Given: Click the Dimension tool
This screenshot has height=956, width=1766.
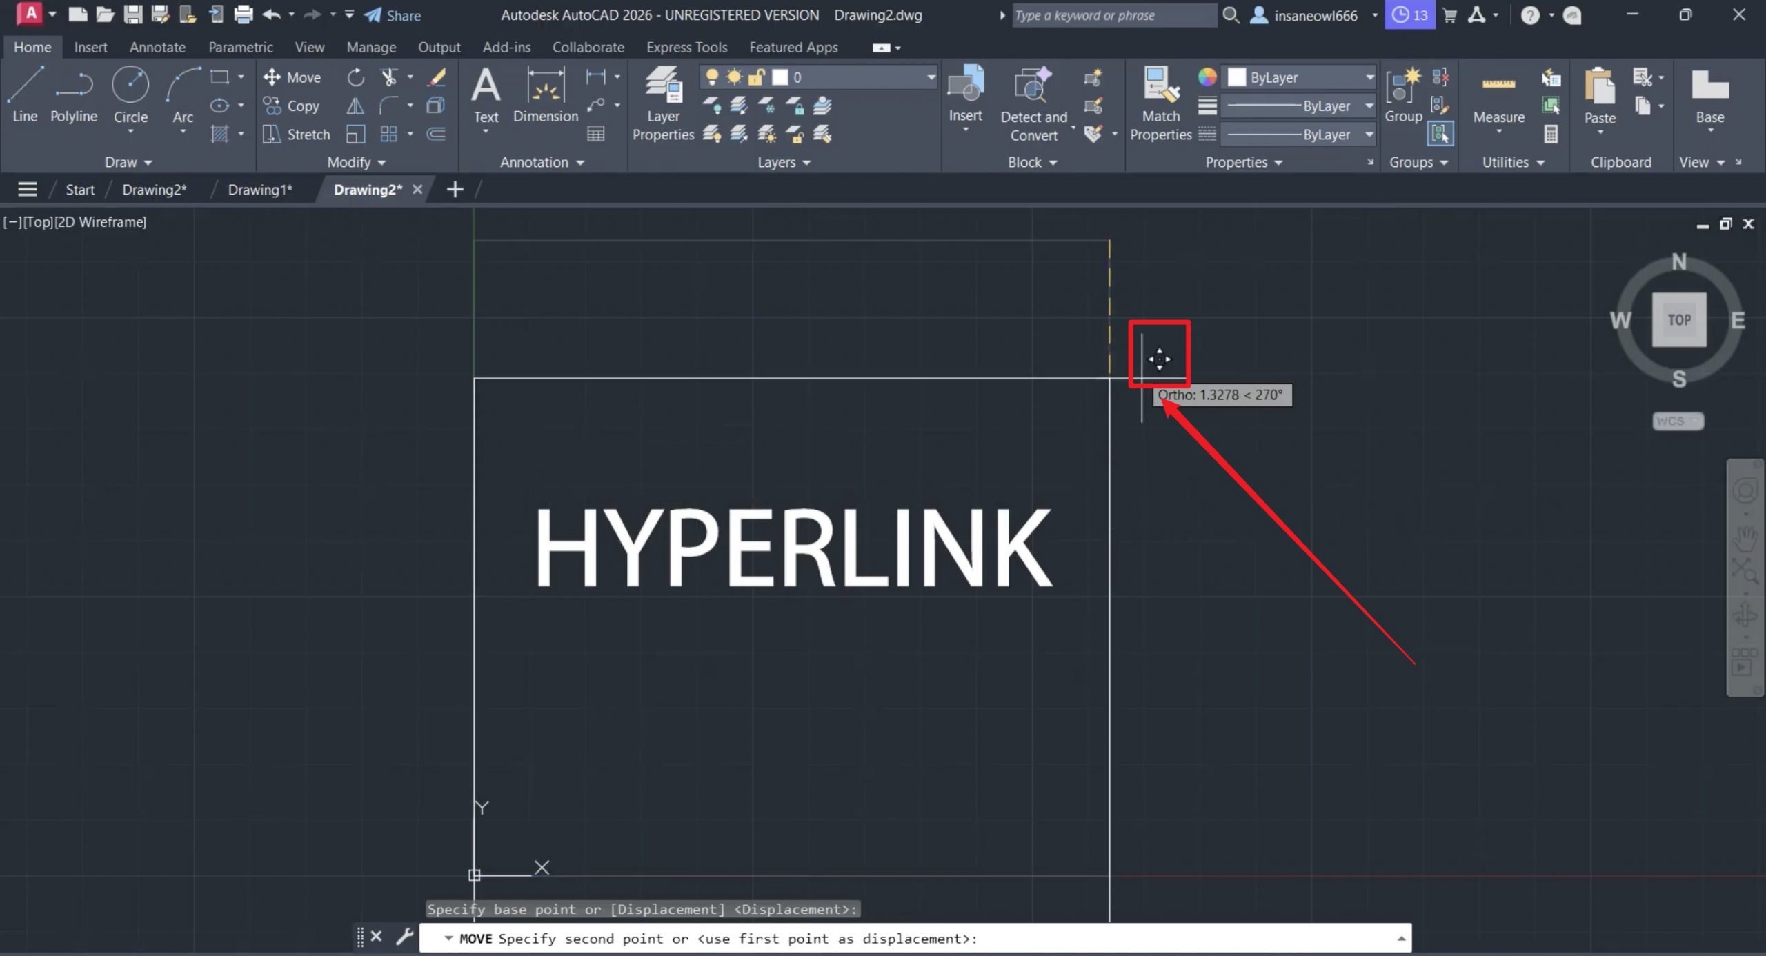Looking at the screenshot, I should [x=546, y=97].
